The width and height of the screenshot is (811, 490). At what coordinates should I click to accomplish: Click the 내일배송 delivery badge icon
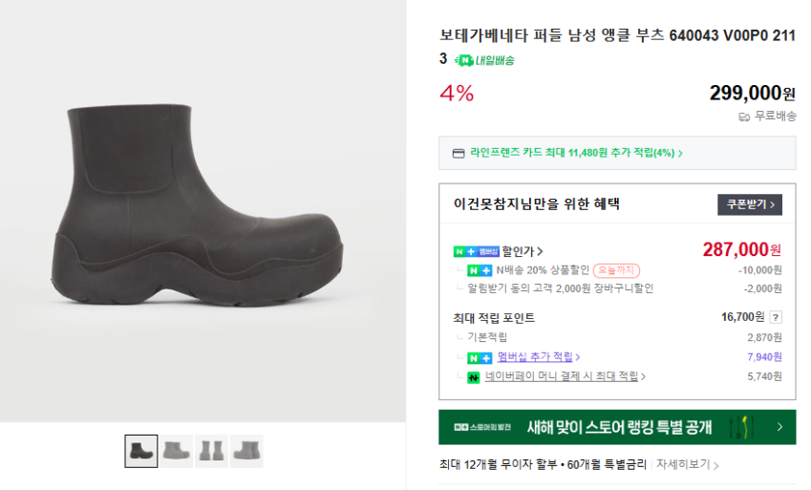pyautogui.click(x=464, y=60)
